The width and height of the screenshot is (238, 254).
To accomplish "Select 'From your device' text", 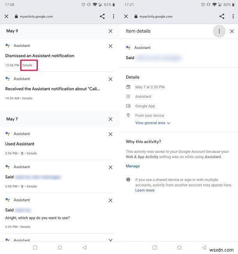I will click(150, 116).
